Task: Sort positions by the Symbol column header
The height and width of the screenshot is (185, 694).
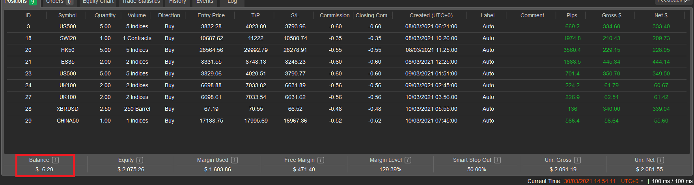Action: 67,15
